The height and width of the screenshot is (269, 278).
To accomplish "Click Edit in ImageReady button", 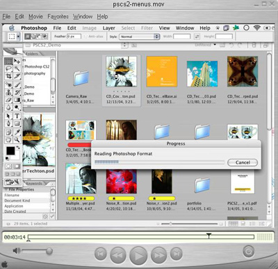I will (x=13, y=182).
